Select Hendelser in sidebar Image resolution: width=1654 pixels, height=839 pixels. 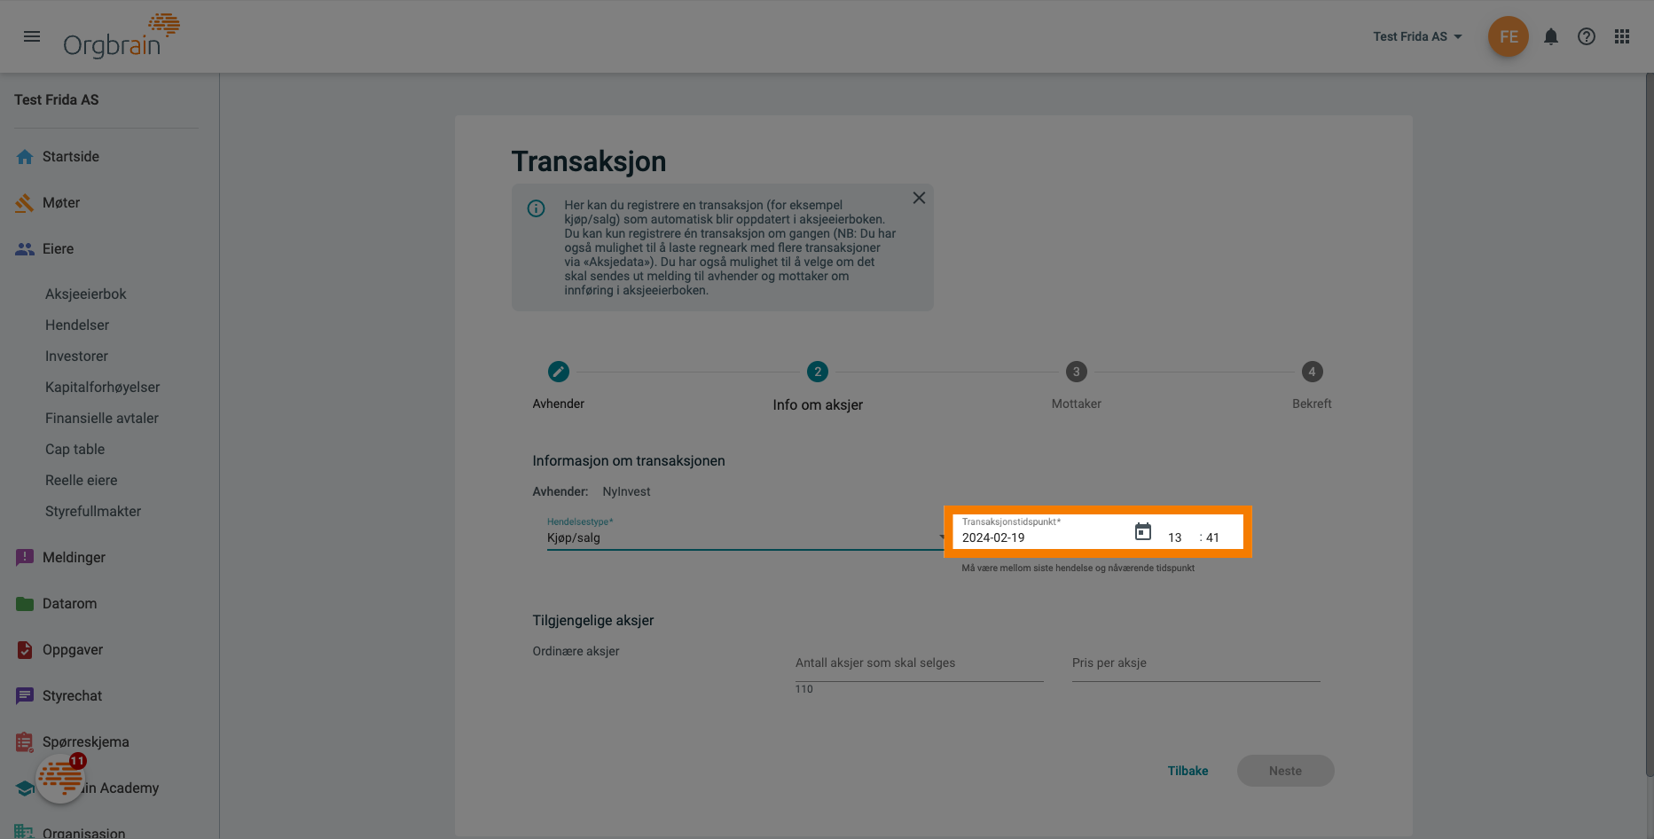(77, 325)
